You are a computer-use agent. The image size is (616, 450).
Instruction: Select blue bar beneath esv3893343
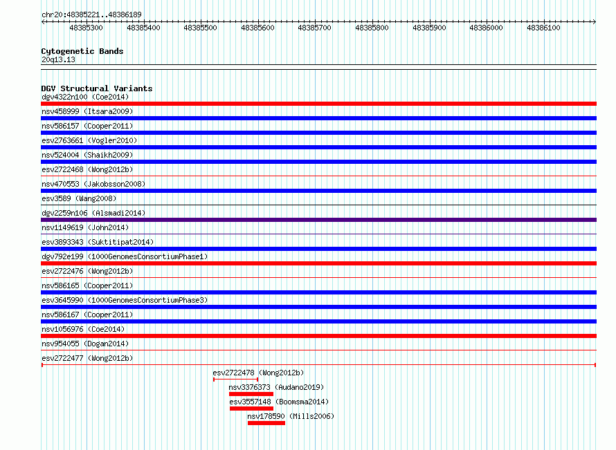coord(318,249)
